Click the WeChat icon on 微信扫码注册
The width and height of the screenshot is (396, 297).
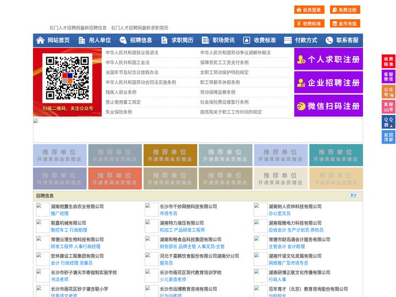coord(301,106)
